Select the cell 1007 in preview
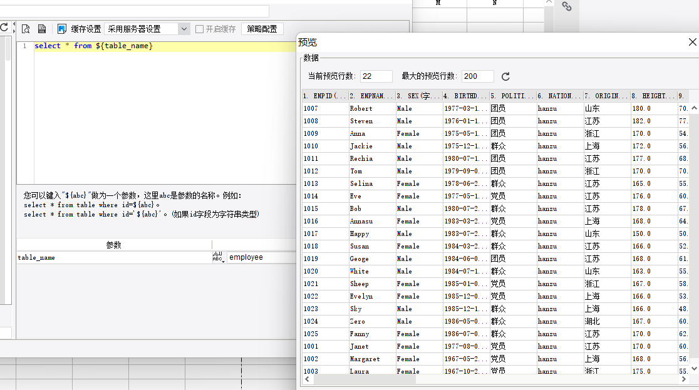 325,108
